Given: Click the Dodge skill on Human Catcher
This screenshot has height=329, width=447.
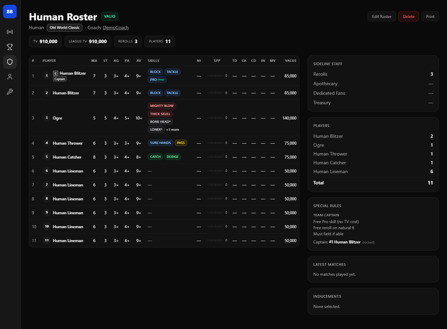Looking at the screenshot, I should pyautogui.click(x=173, y=157).
